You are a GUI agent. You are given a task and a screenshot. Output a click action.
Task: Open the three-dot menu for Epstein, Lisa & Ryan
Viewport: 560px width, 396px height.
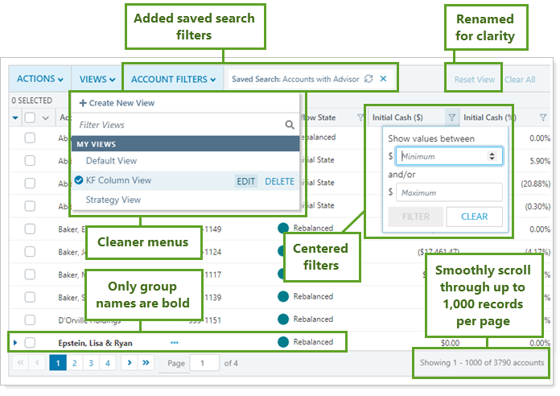pos(175,342)
